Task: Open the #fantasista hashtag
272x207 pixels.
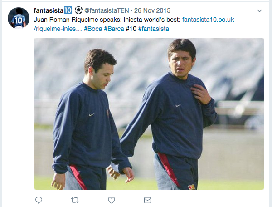Action: click(153, 29)
